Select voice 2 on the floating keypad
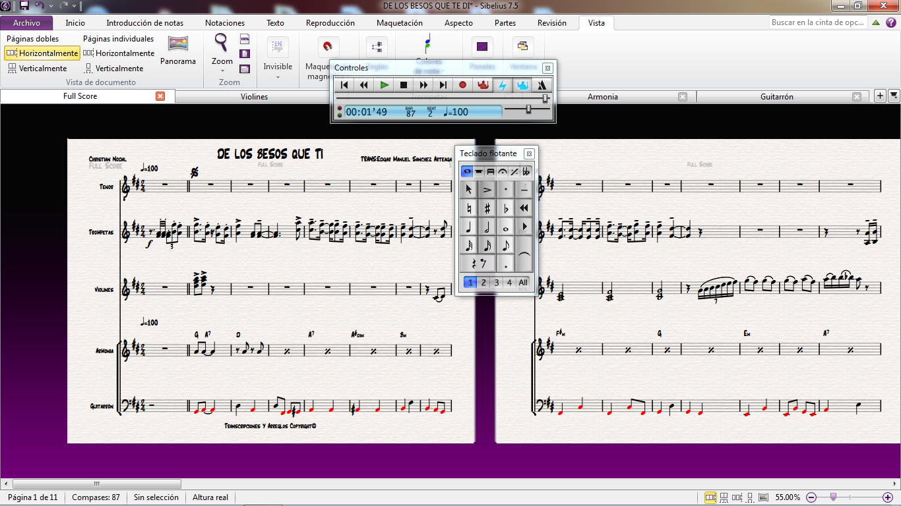Viewport: 901px width, 506px height. pos(483,283)
